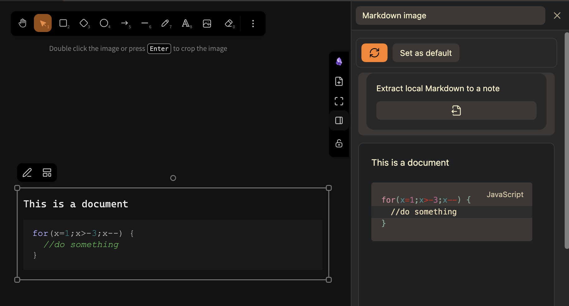Image resolution: width=569 pixels, height=306 pixels.
Task: Click the rotation handle above image
Action: pos(173,178)
